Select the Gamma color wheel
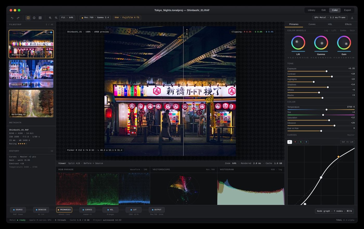364x229 pixels. pos(321,43)
